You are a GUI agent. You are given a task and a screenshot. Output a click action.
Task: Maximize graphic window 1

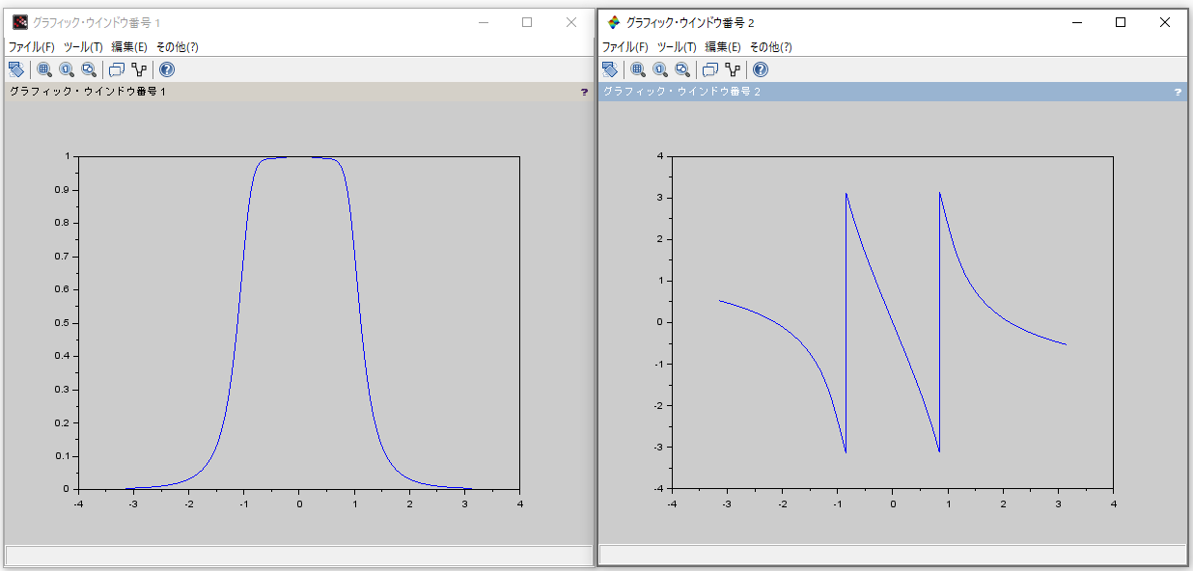(527, 22)
